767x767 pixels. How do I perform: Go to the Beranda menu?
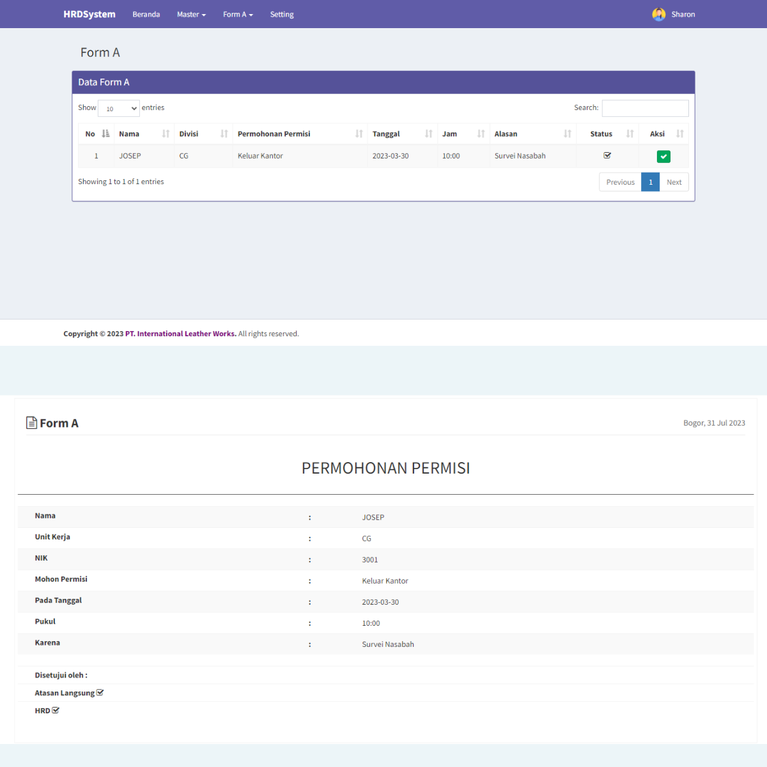point(146,14)
